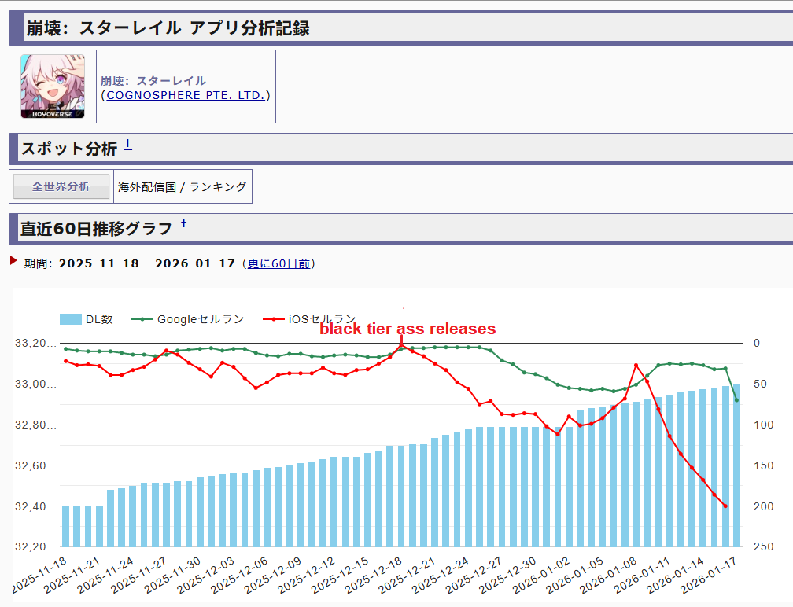The height and width of the screenshot is (607, 793).
Task: Click the red triangle before 期間
Action: click(13, 261)
